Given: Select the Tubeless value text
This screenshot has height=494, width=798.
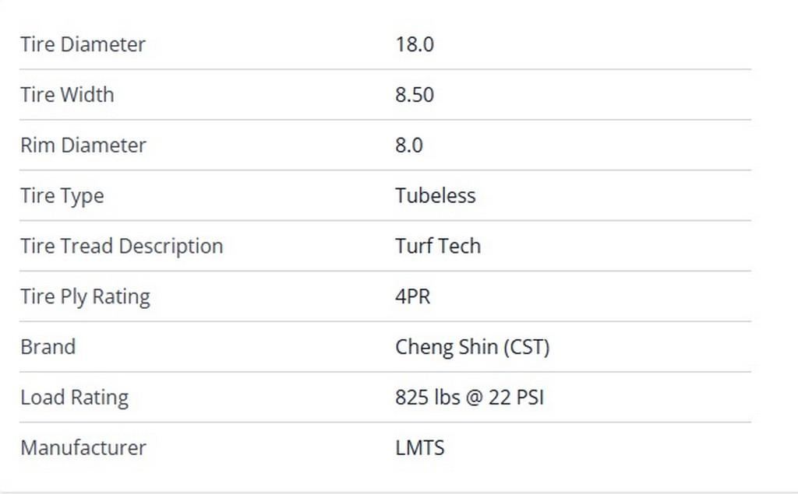Looking at the screenshot, I should click(435, 196).
